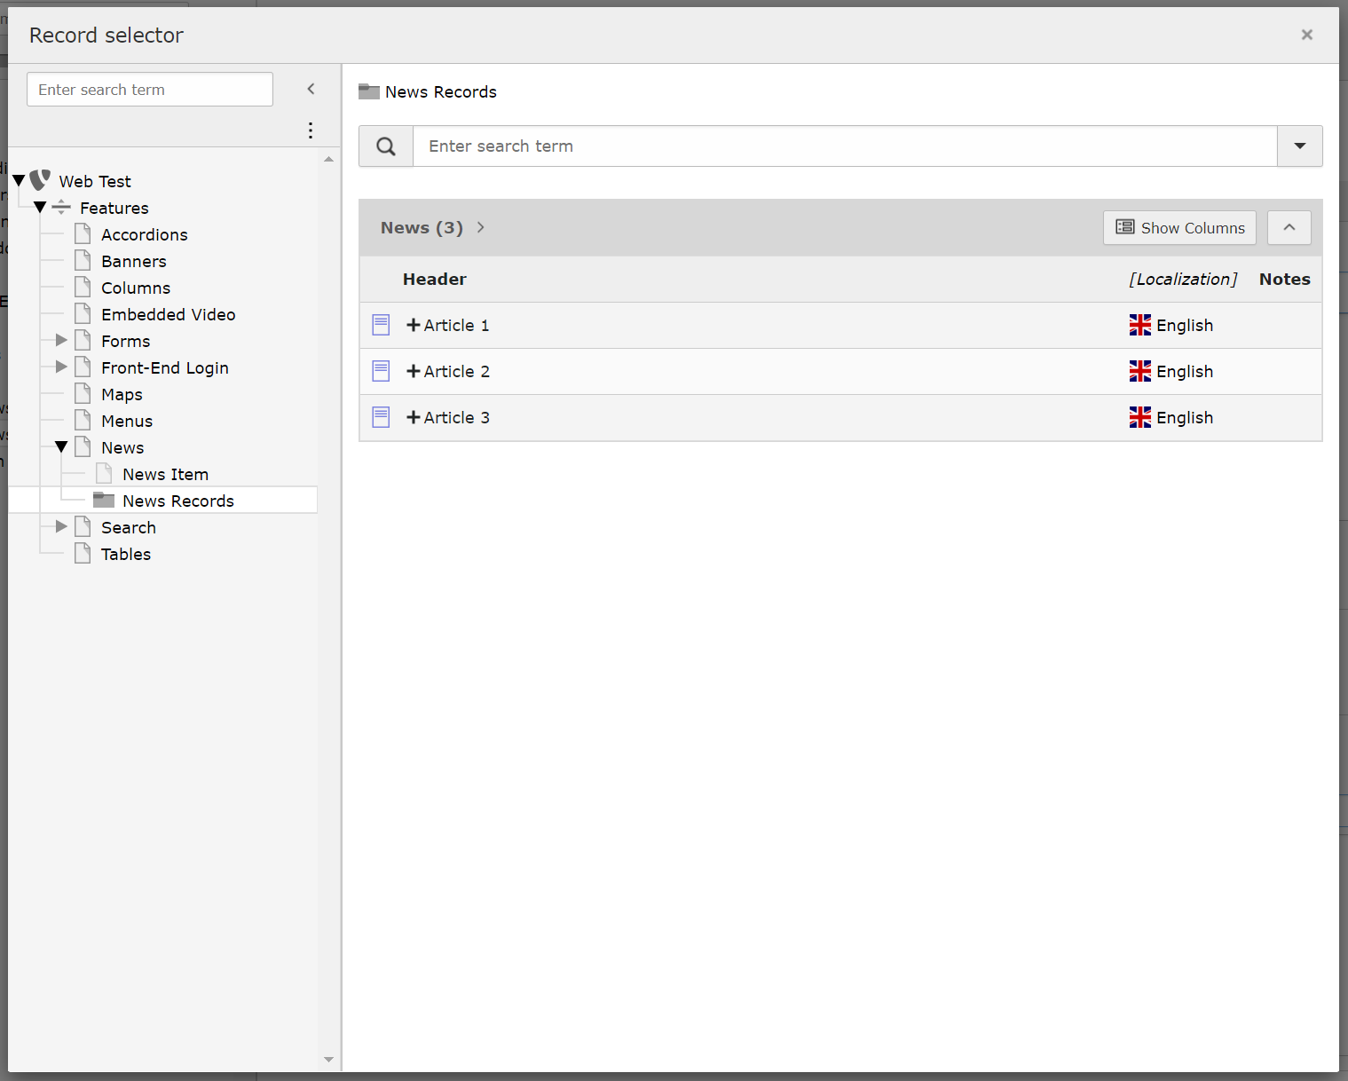1348x1081 pixels.
Task: Click the News Records folder icon in tree
Action: [x=104, y=500]
